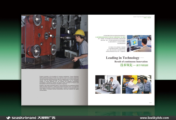Select the lab technician microscope photo
176x120 pixels.
(x=108, y=84)
